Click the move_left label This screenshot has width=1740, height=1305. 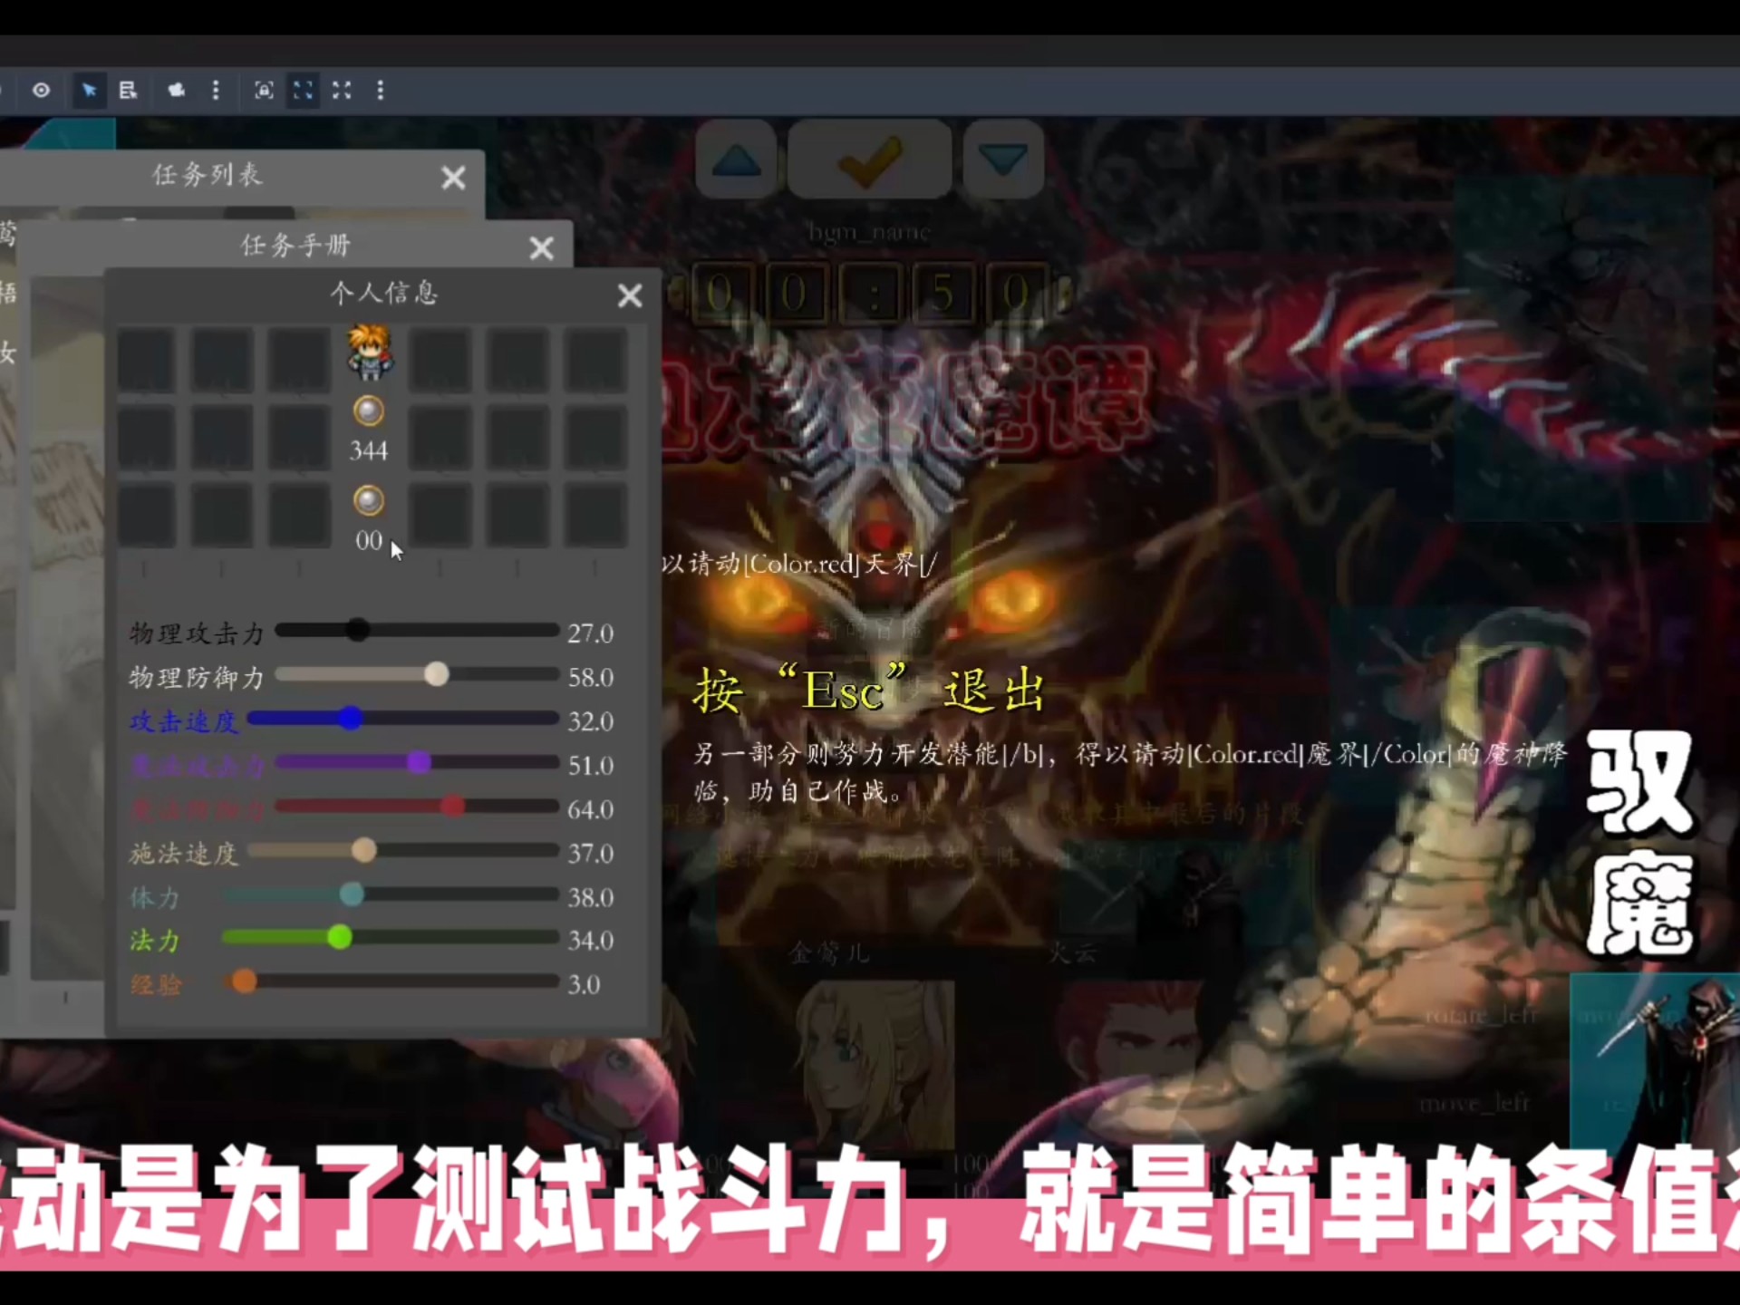coord(1474,1103)
